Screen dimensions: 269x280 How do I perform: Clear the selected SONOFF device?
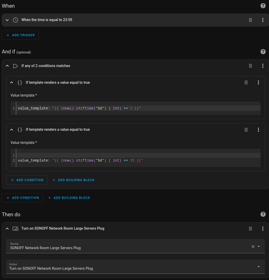click(x=253, y=247)
